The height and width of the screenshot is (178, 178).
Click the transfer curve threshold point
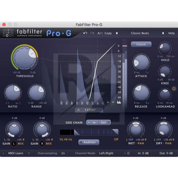pyautogui.click(x=98, y=61)
